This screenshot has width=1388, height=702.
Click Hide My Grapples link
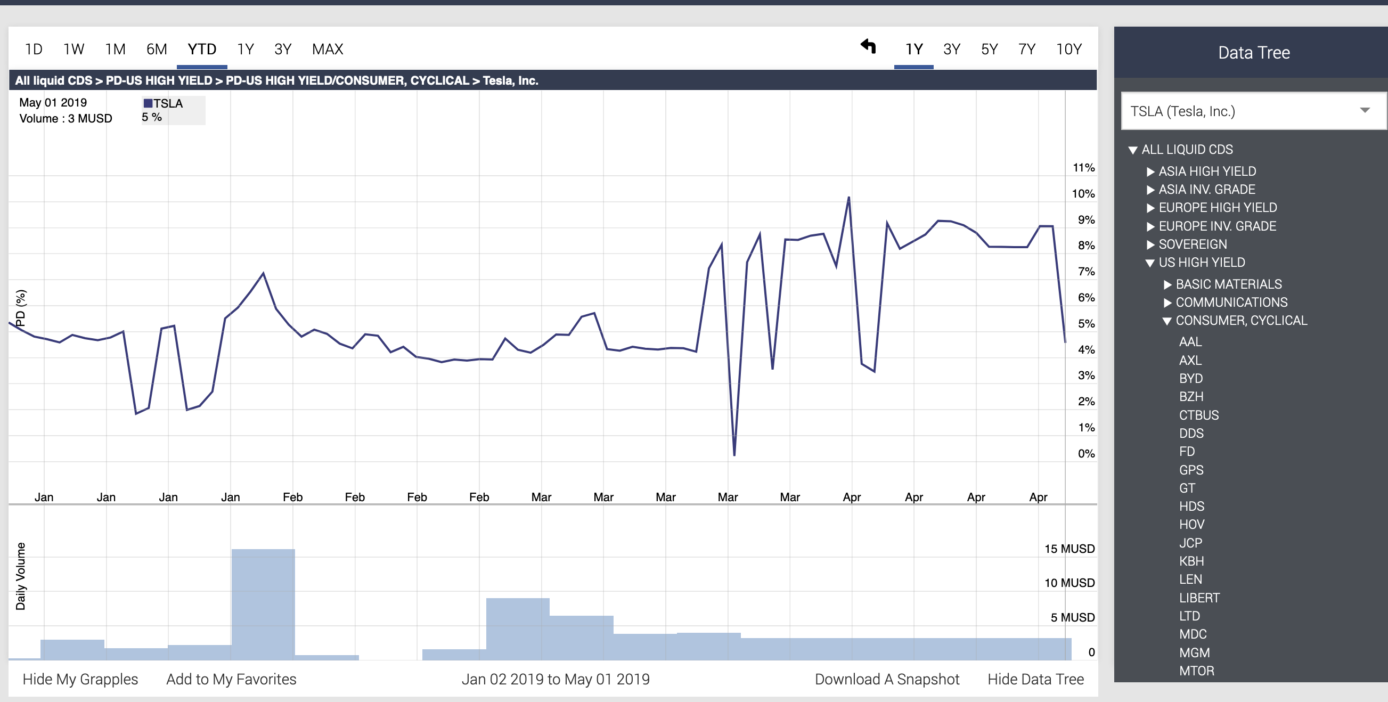tap(80, 679)
